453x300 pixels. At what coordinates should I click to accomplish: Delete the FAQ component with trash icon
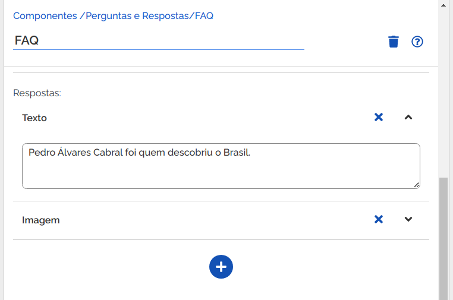[393, 42]
